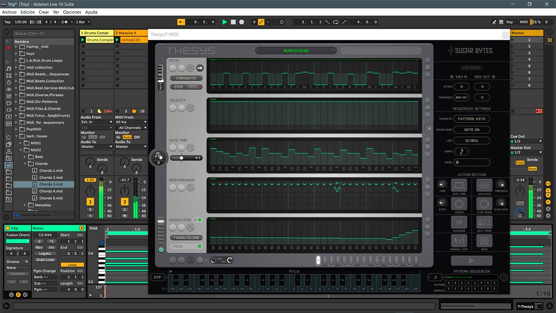
Task: Open Audio From Ext. In dropdown
Action: (97, 122)
